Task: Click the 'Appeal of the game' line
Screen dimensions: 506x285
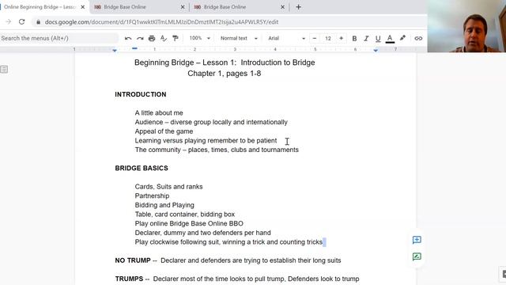Action: pos(164,131)
